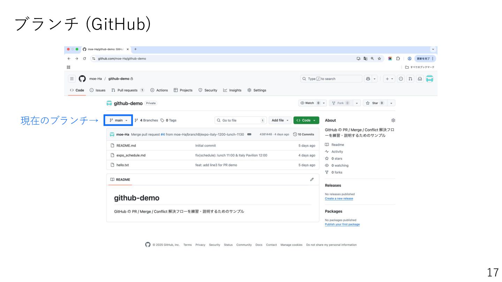Click the GitHub Octocat logo
This screenshot has height=282, width=502.
click(82, 79)
